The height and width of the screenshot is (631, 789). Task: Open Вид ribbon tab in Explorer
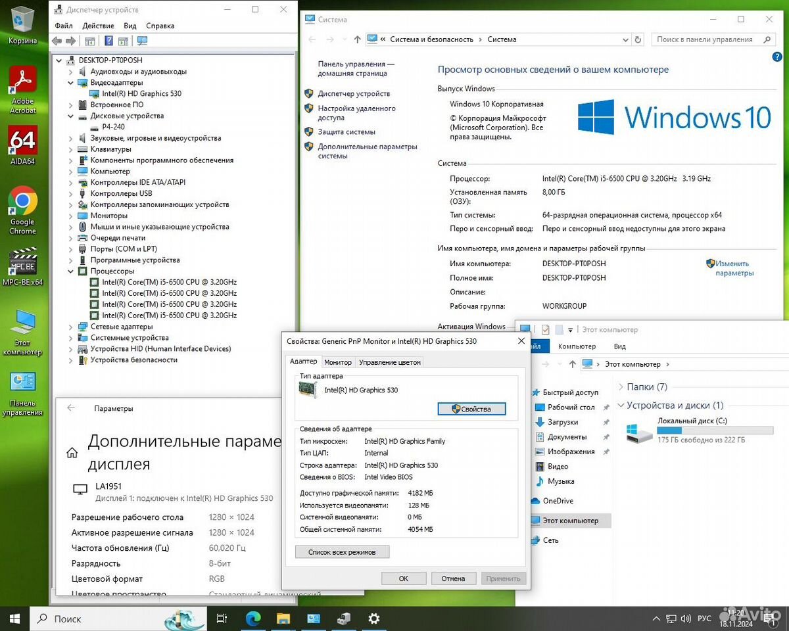pyautogui.click(x=619, y=346)
